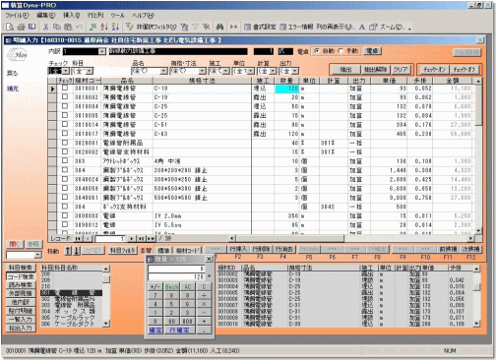Select the 自動 radio button
Viewport: 498px width, 362px height.
tap(317, 51)
